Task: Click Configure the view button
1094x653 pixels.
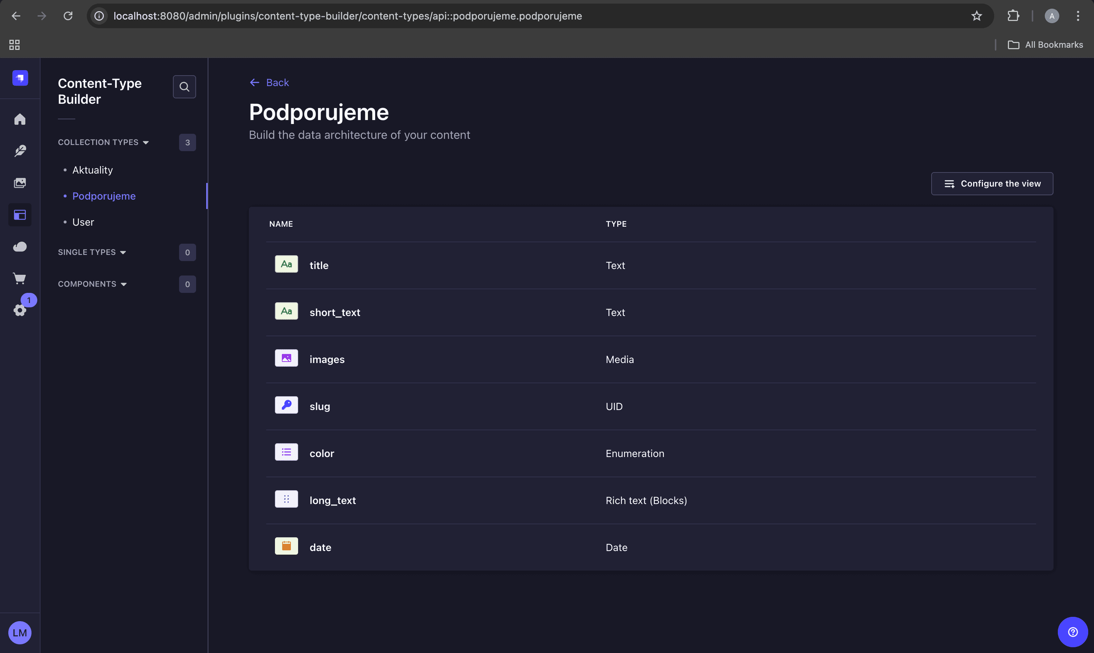Action: click(992, 183)
